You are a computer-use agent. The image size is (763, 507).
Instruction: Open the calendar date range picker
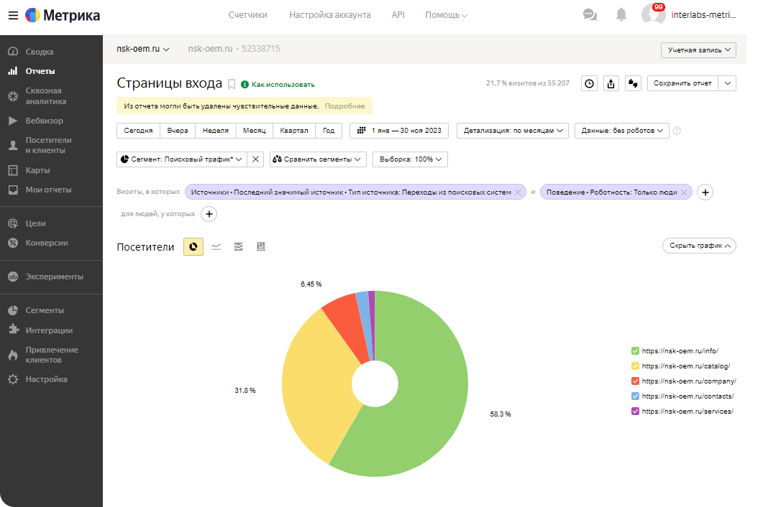pyautogui.click(x=399, y=131)
